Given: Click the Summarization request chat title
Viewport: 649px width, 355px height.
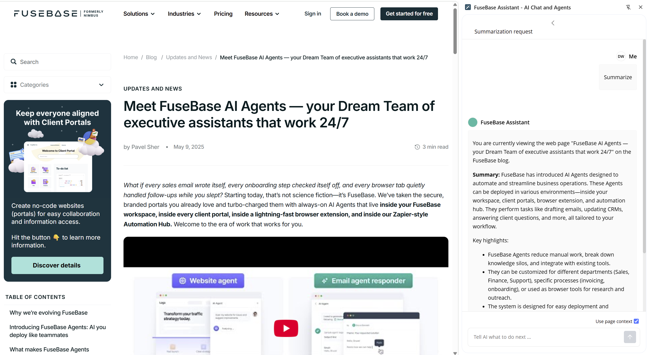Looking at the screenshot, I should [503, 31].
